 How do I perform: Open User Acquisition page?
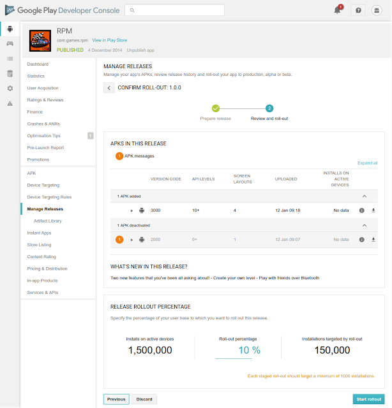click(x=43, y=88)
